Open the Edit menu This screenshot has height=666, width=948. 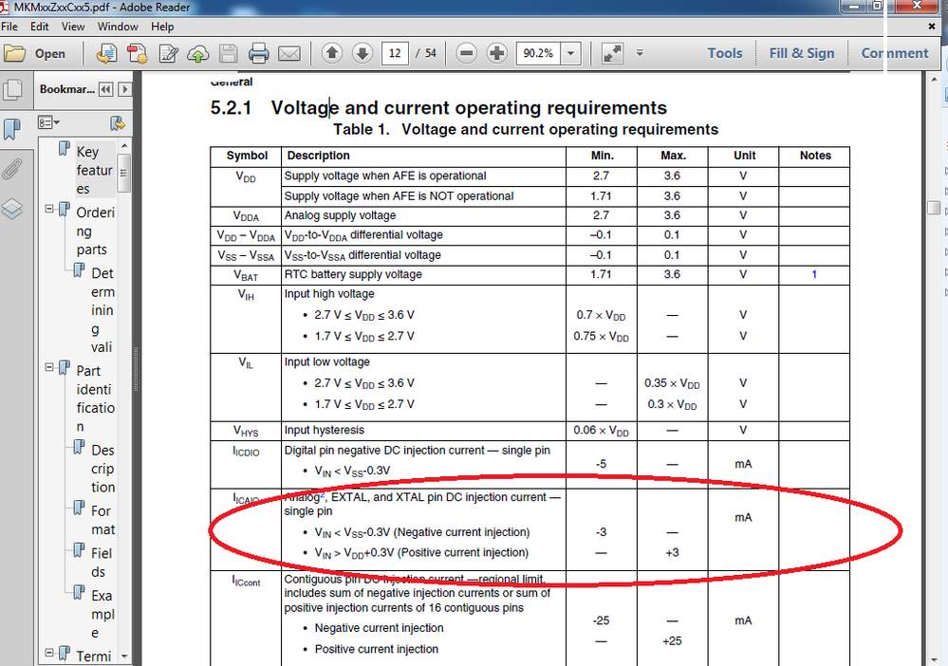pyautogui.click(x=39, y=27)
